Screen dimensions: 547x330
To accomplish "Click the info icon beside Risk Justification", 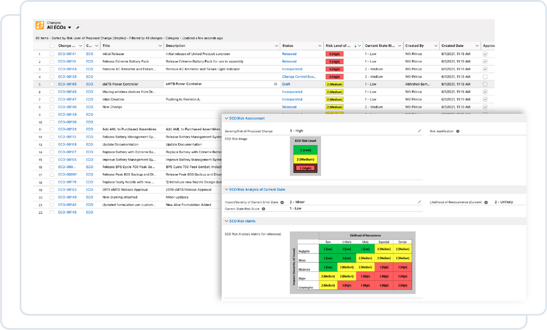I will point(458,131).
